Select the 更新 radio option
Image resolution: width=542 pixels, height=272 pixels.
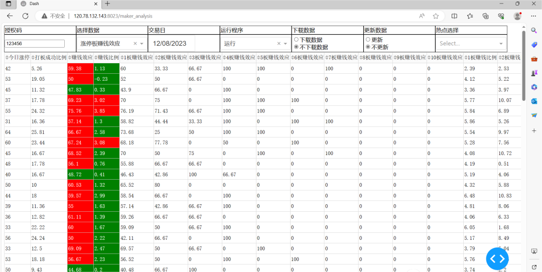(x=368, y=40)
